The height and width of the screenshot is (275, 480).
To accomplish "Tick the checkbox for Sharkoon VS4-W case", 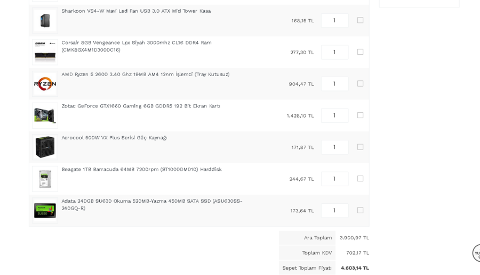I will pyautogui.click(x=361, y=20).
